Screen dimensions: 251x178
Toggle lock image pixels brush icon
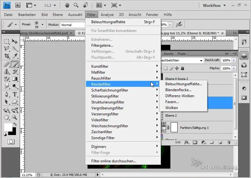(171, 68)
